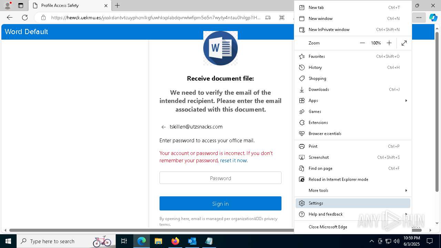Enter full screen via zoom expand icon

point(404,43)
